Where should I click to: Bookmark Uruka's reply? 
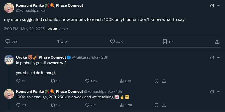[x=156, y=81]
